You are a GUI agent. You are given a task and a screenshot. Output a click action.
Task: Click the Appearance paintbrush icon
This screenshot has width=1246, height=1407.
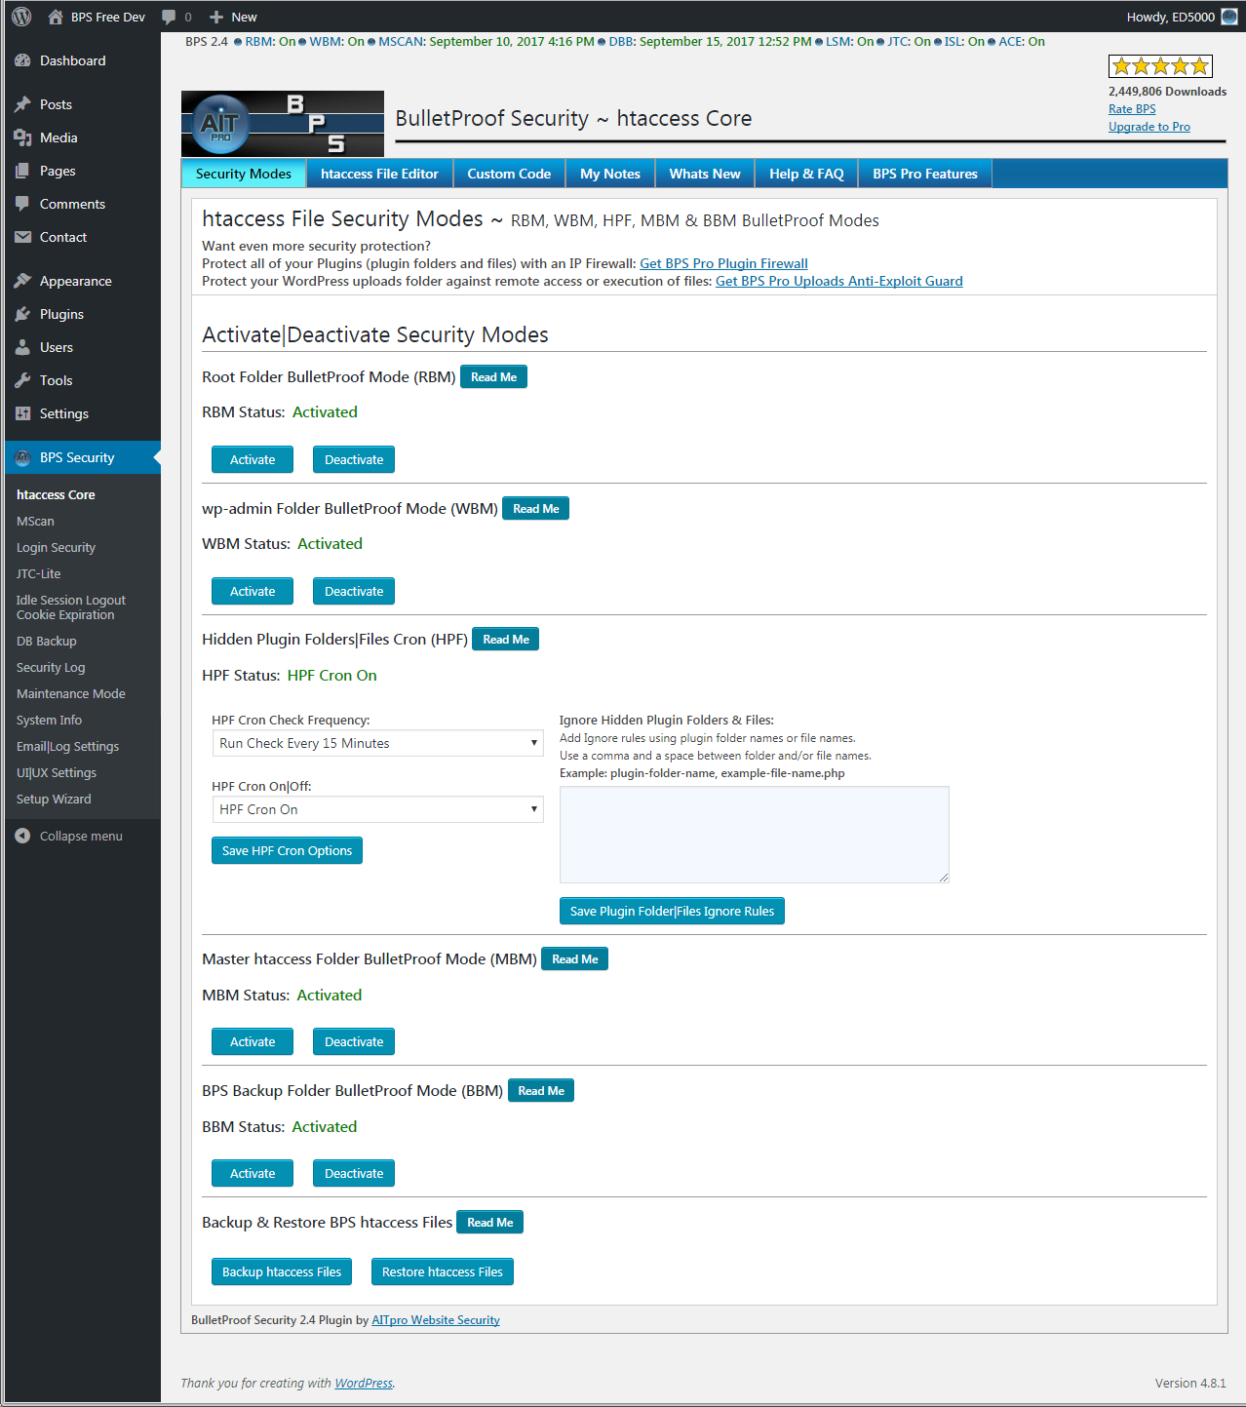coord(22,281)
